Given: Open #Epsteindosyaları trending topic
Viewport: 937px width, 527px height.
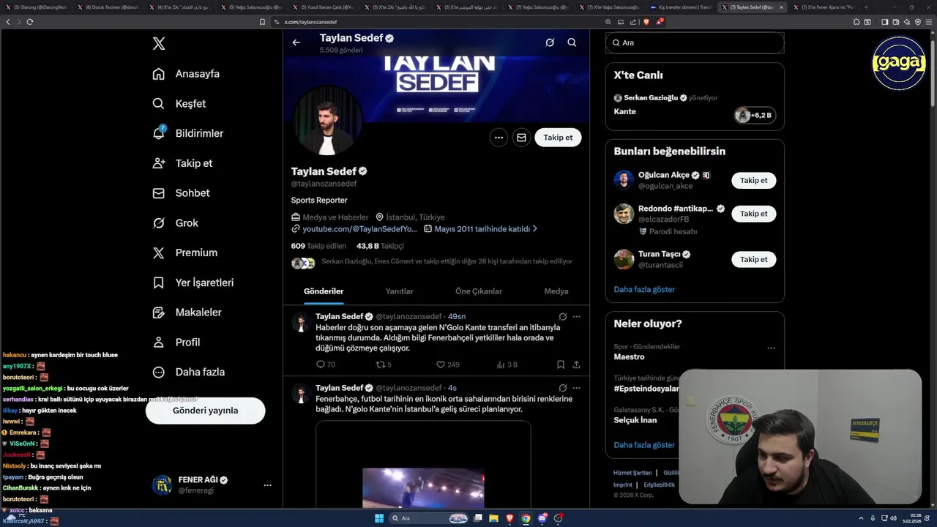Looking at the screenshot, I should [x=646, y=389].
